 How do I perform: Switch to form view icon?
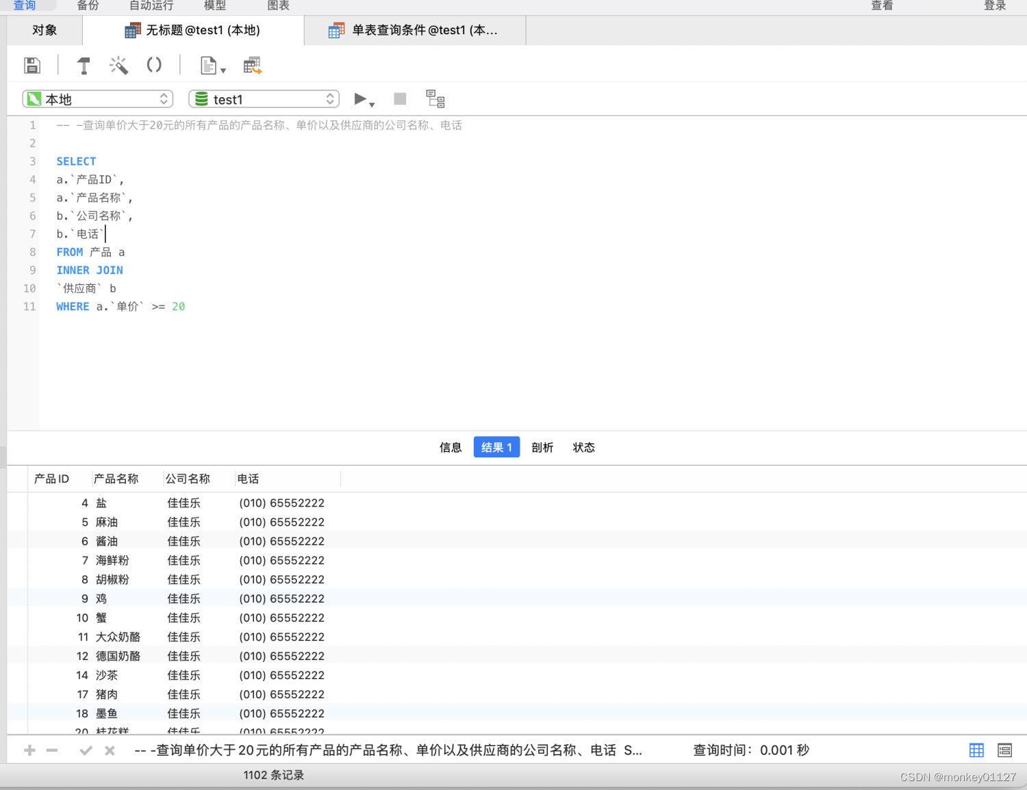(1004, 750)
